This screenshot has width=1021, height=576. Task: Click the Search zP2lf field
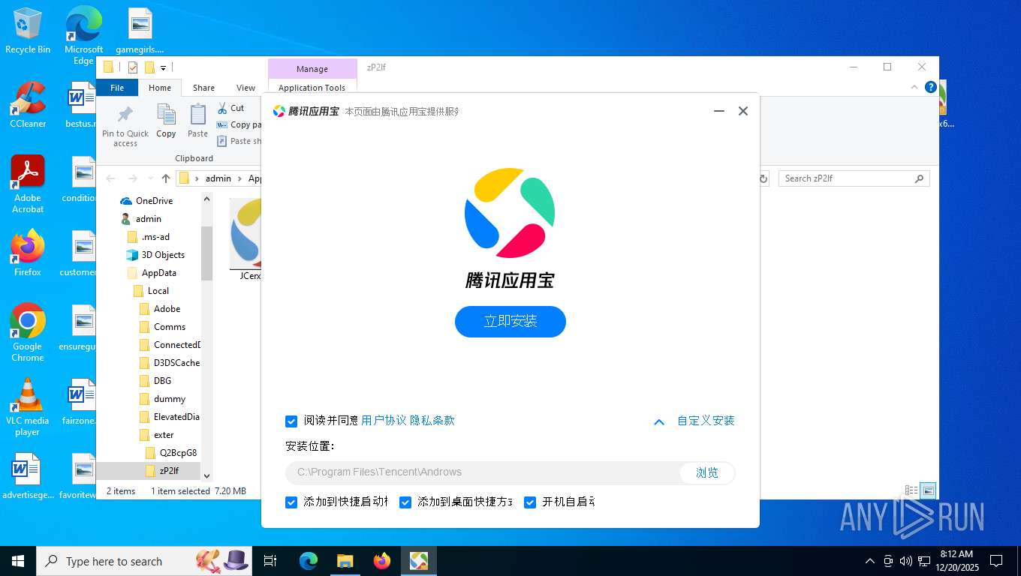(854, 178)
